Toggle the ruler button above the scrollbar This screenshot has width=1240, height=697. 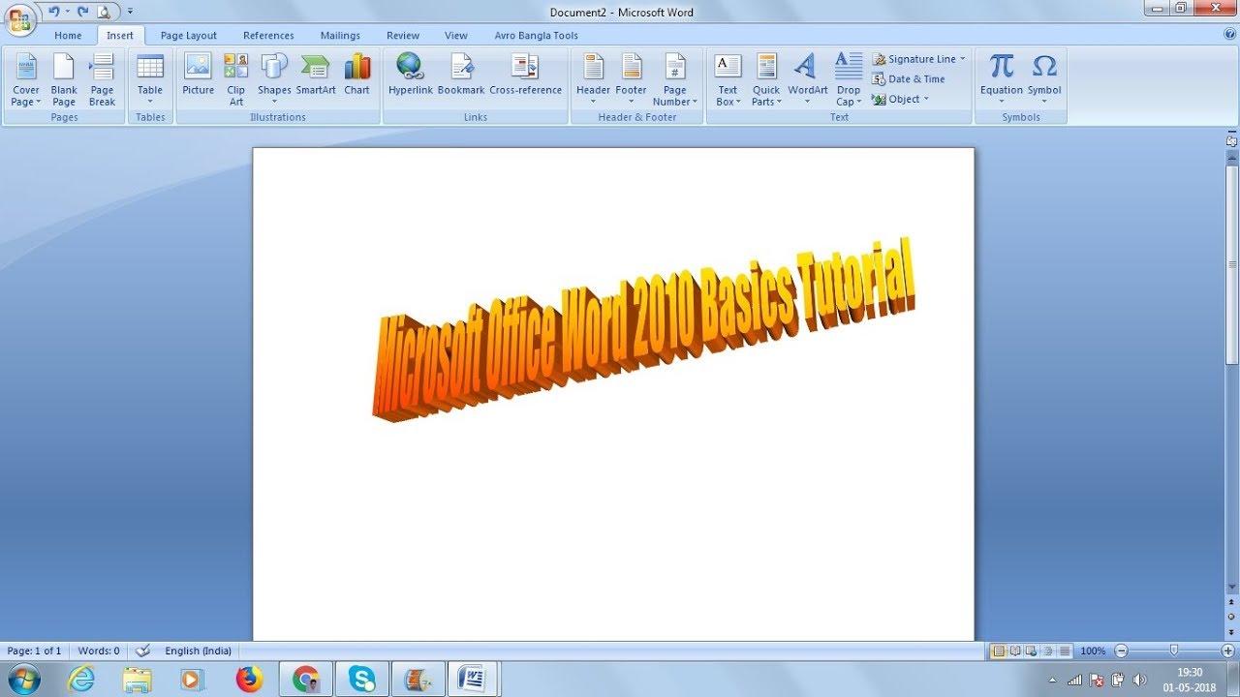1231,140
